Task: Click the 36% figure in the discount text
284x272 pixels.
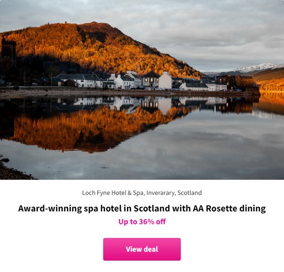Action: coord(147,221)
